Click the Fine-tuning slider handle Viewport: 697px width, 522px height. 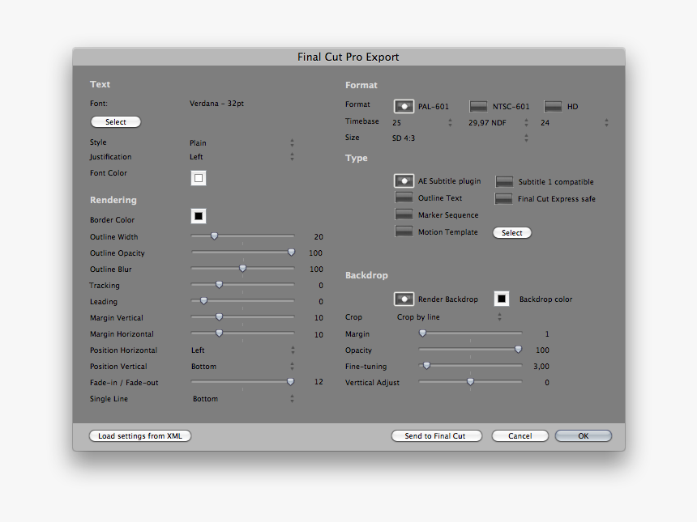click(427, 366)
